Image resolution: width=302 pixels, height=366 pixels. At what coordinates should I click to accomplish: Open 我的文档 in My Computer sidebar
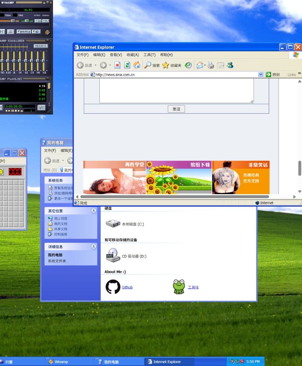tap(58, 224)
